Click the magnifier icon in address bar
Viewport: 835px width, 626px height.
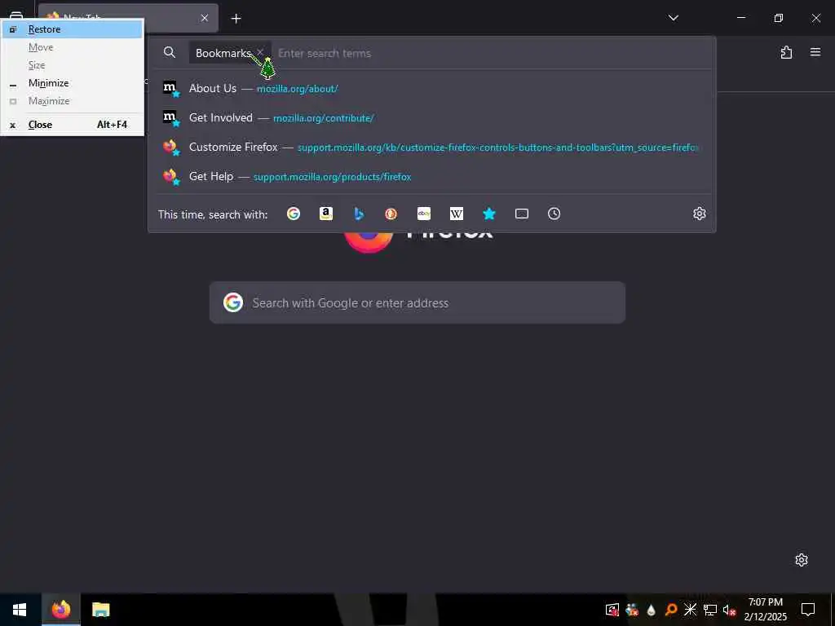coord(170,52)
